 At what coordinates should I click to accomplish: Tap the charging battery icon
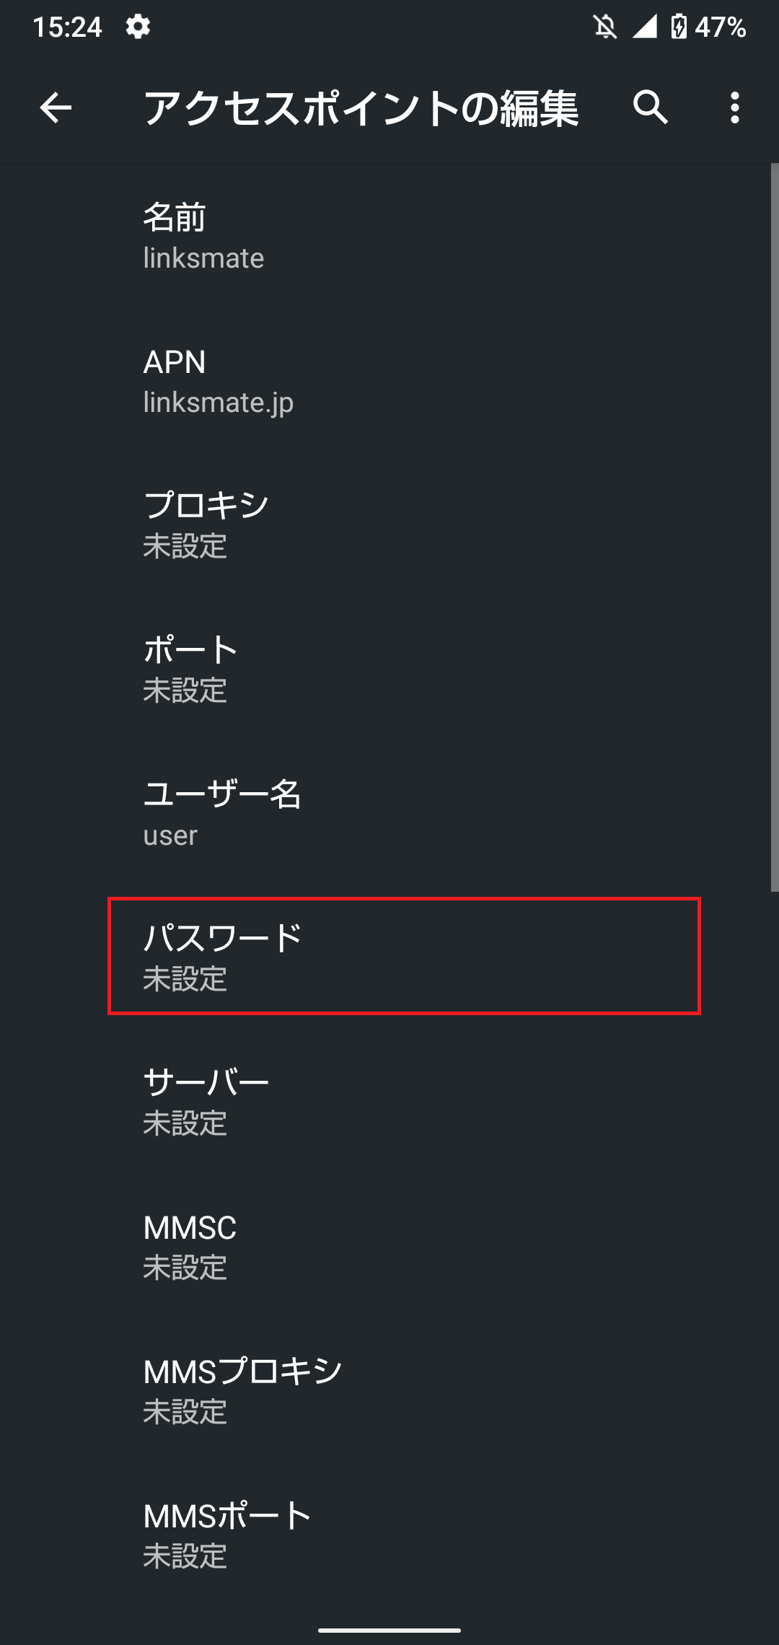678,26
